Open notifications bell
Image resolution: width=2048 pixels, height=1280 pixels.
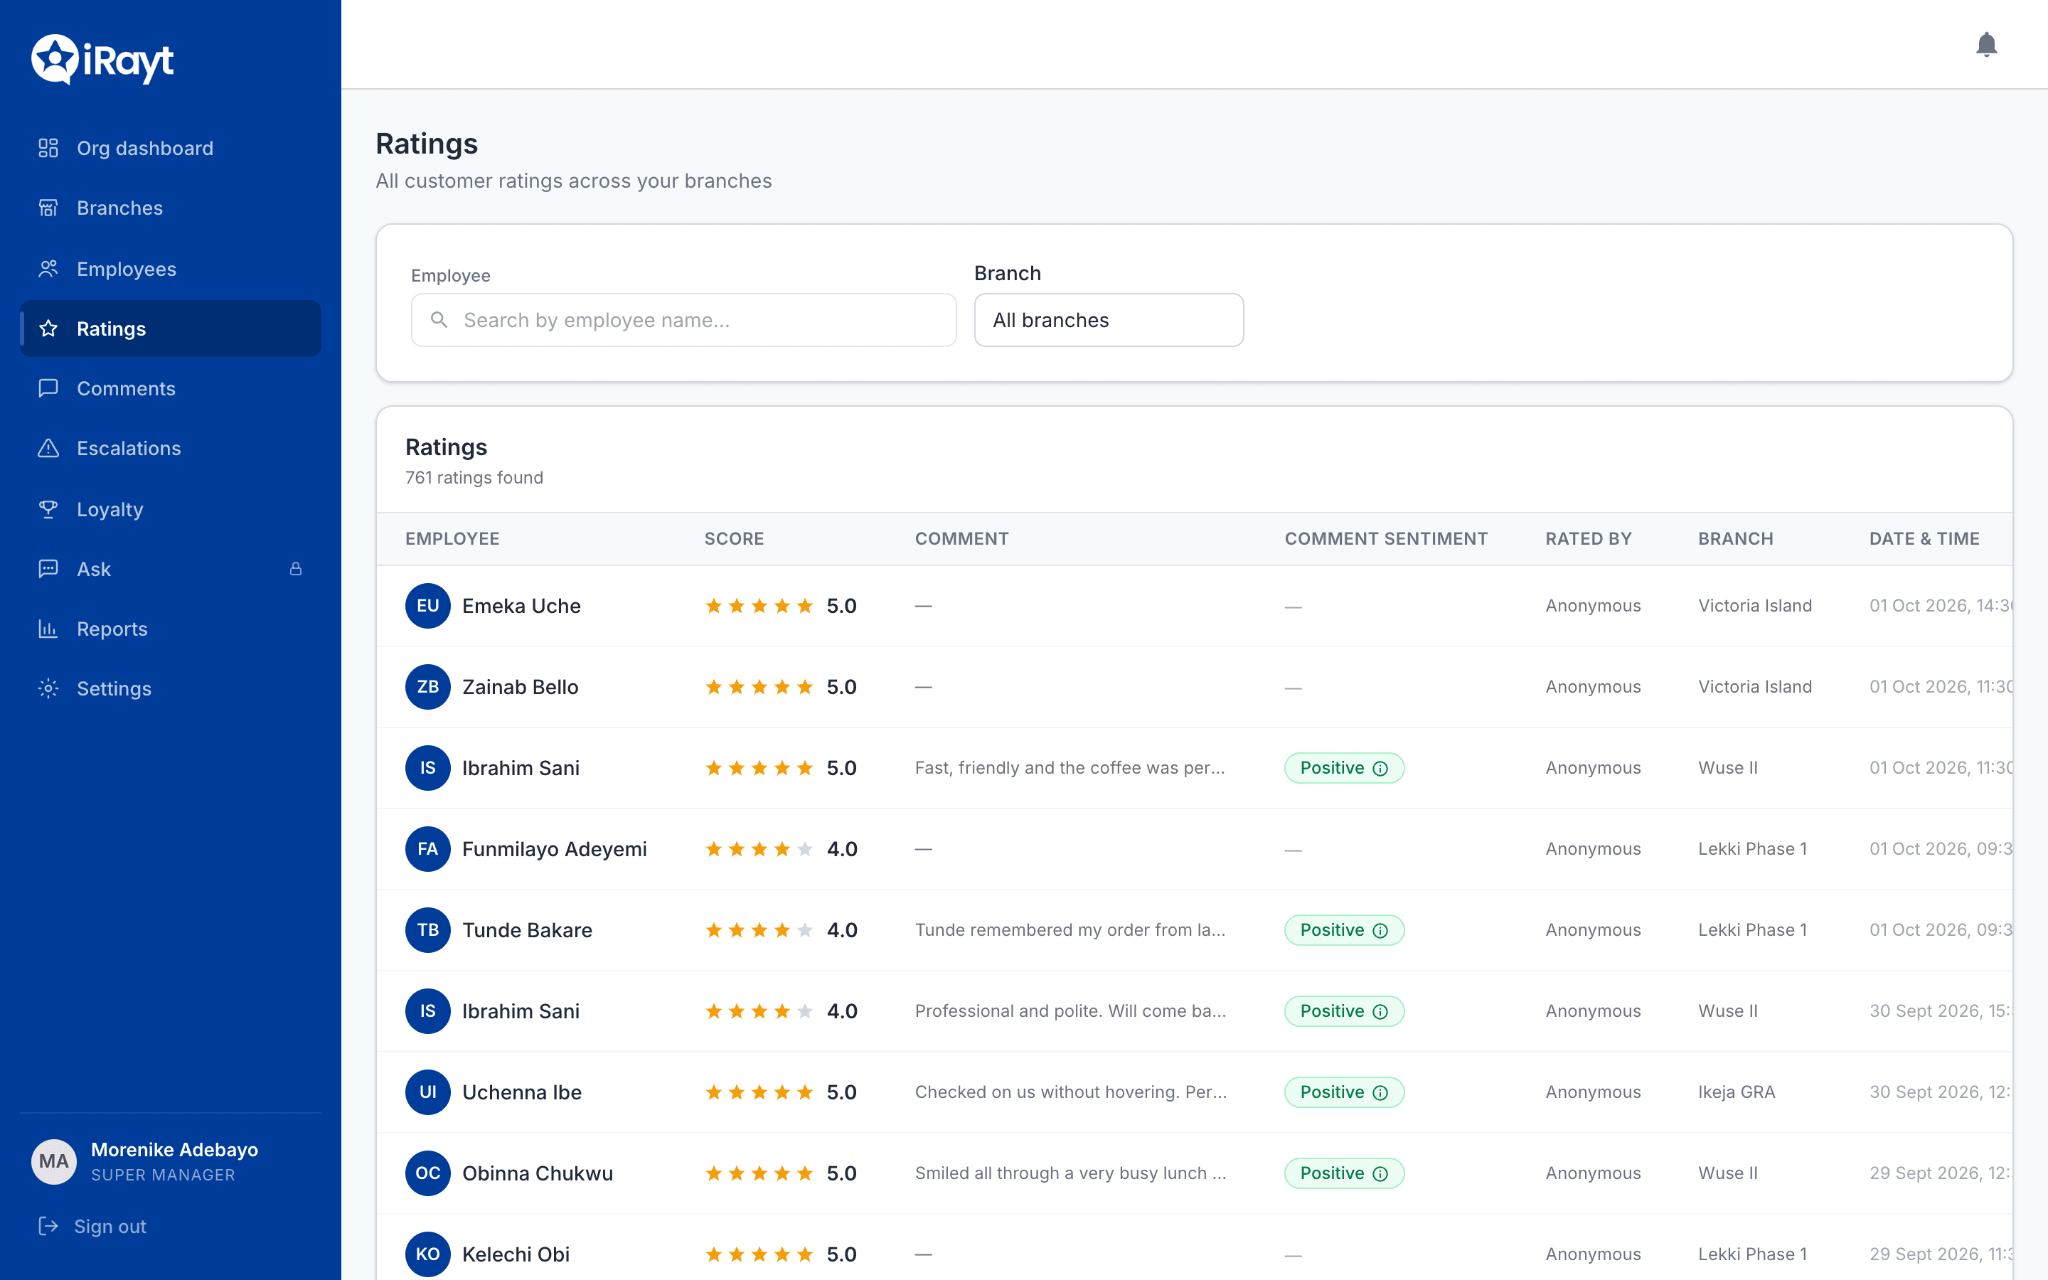[1986, 44]
